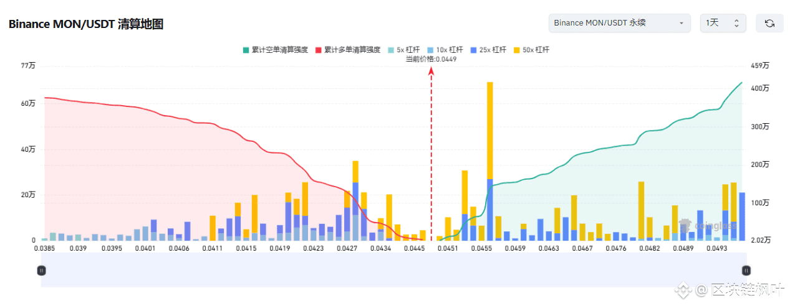The image size is (790, 306).
Task: Expand the 1天 time range selector
Action: tap(723, 23)
